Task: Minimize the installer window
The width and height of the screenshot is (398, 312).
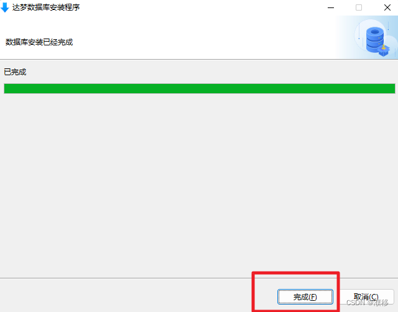Action: (x=331, y=7)
